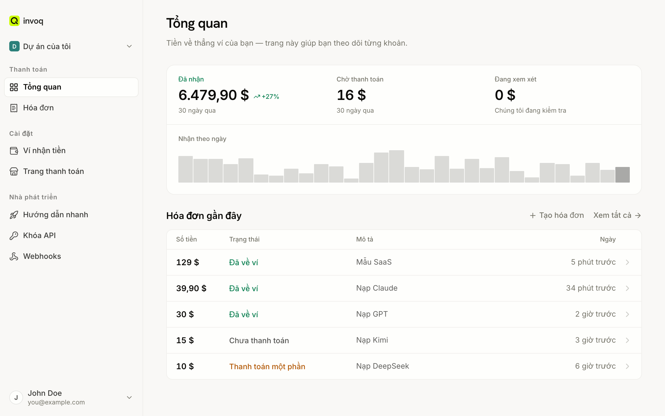Click the arrow icon after Xem tất cả
The image size is (665, 416).
pyautogui.click(x=638, y=216)
